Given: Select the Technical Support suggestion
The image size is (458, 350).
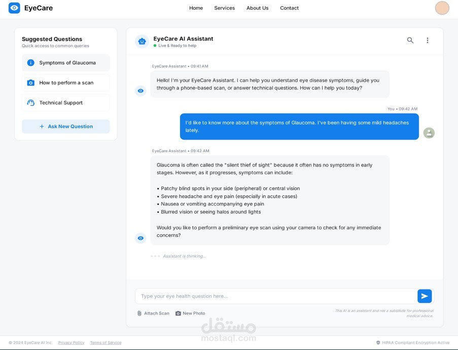Looking at the screenshot, I should coord(66,102).
